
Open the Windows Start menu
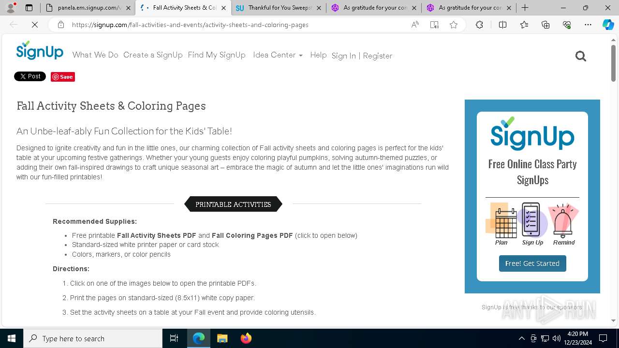click(12, 338)
